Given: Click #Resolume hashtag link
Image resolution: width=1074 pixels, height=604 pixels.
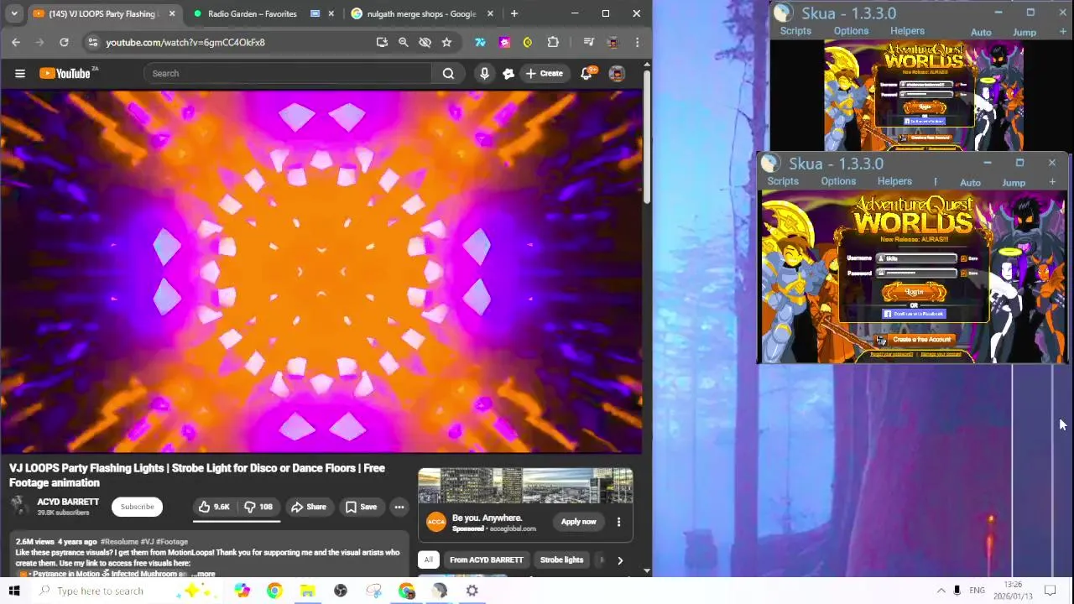Looking at the screenshot, I should pyautogui.click(x=119, y=542).
